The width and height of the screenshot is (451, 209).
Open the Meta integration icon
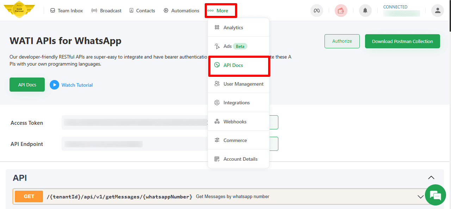point(316,11)
